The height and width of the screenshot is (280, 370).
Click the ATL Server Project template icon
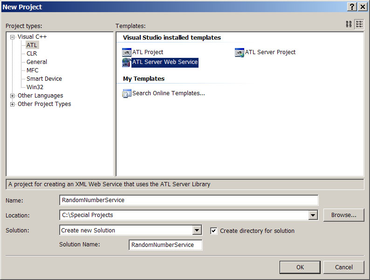pos(240,52)
